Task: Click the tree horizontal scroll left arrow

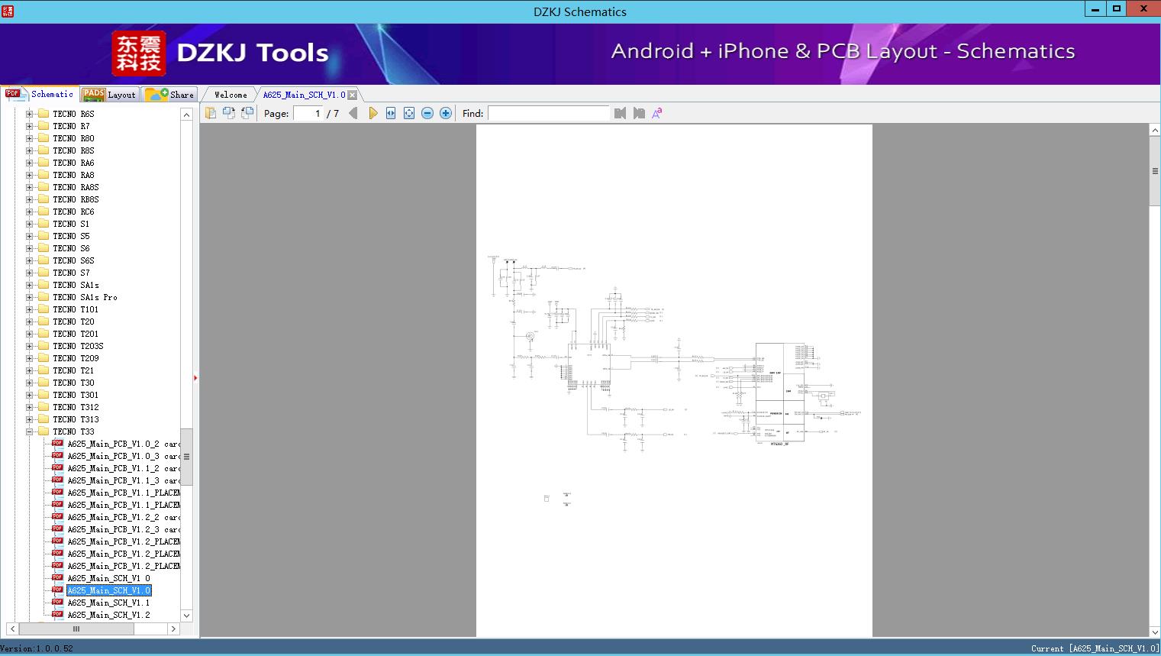Action: 11,629
